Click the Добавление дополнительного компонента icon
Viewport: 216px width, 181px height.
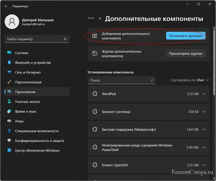94,35
